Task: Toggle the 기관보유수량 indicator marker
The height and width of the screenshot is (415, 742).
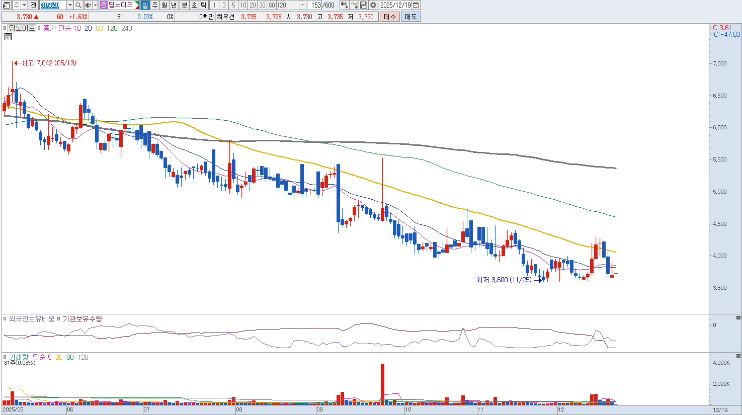Action: tap(59, 319)
